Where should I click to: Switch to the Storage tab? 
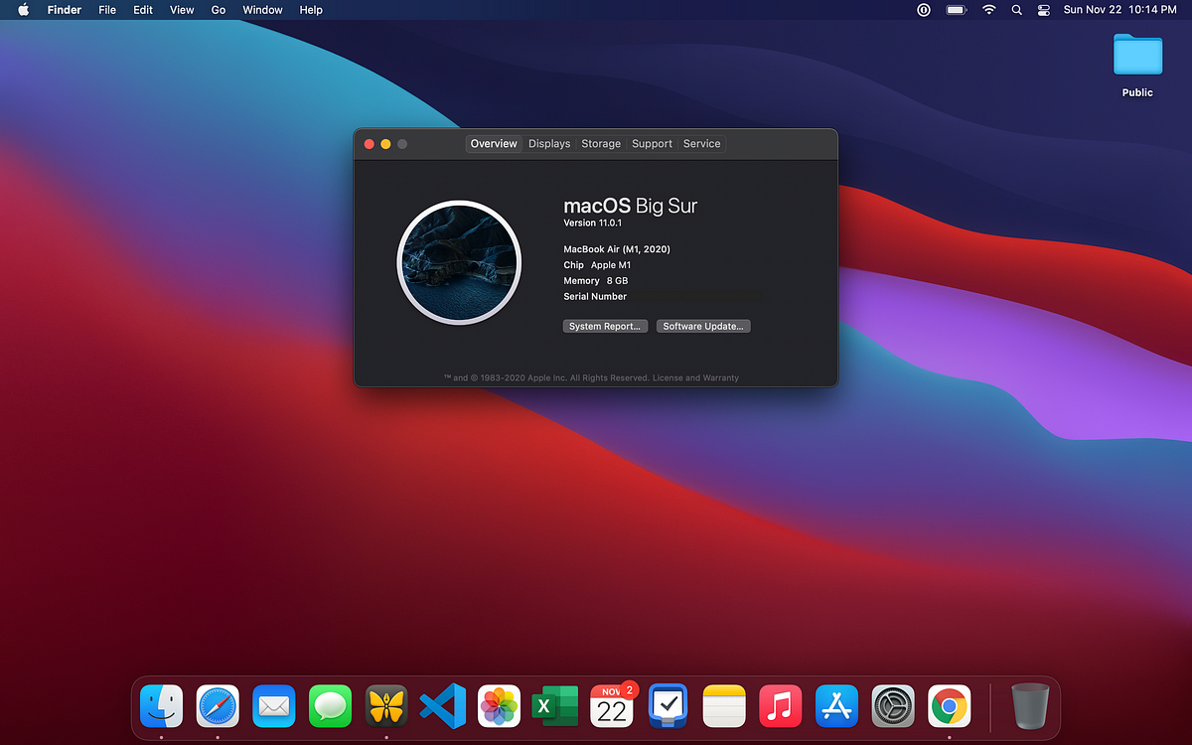[601, 144]
